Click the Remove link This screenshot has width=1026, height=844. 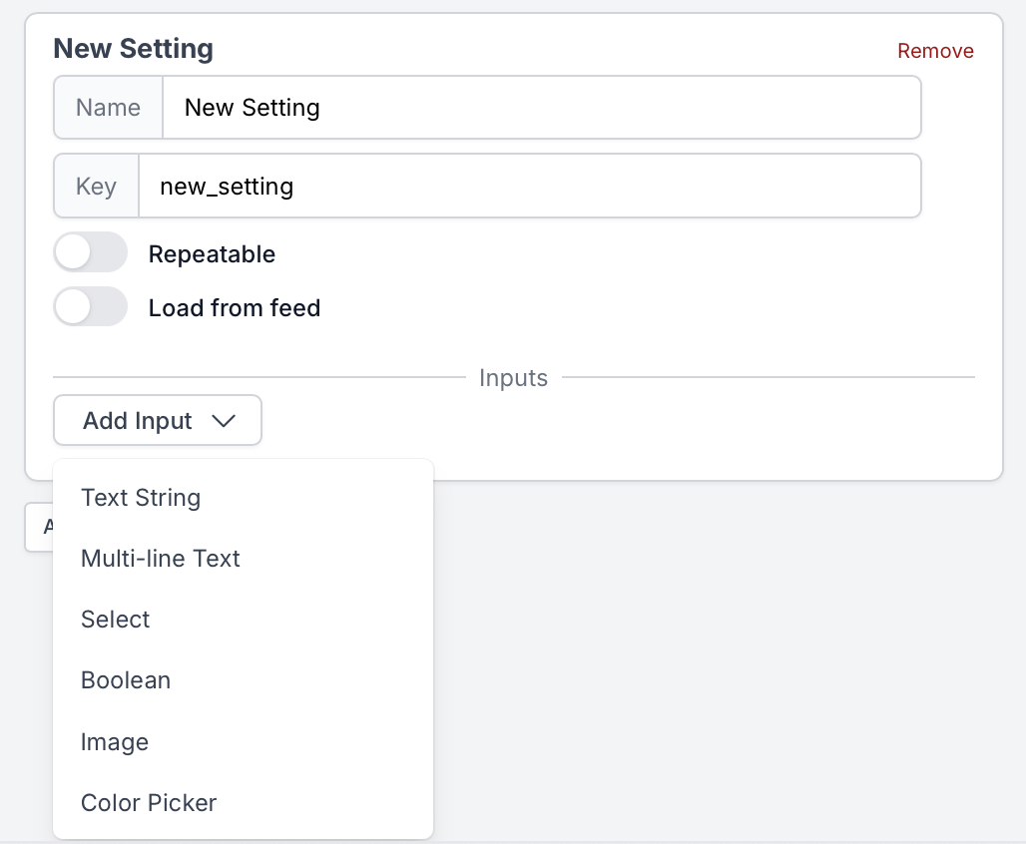click(935, 50)
